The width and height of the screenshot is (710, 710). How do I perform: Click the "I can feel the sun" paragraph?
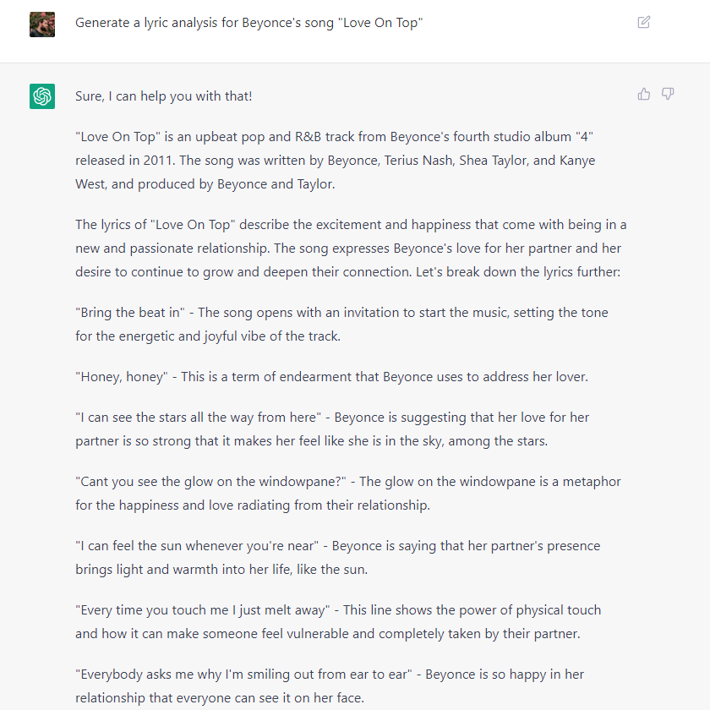click(338, 557)
